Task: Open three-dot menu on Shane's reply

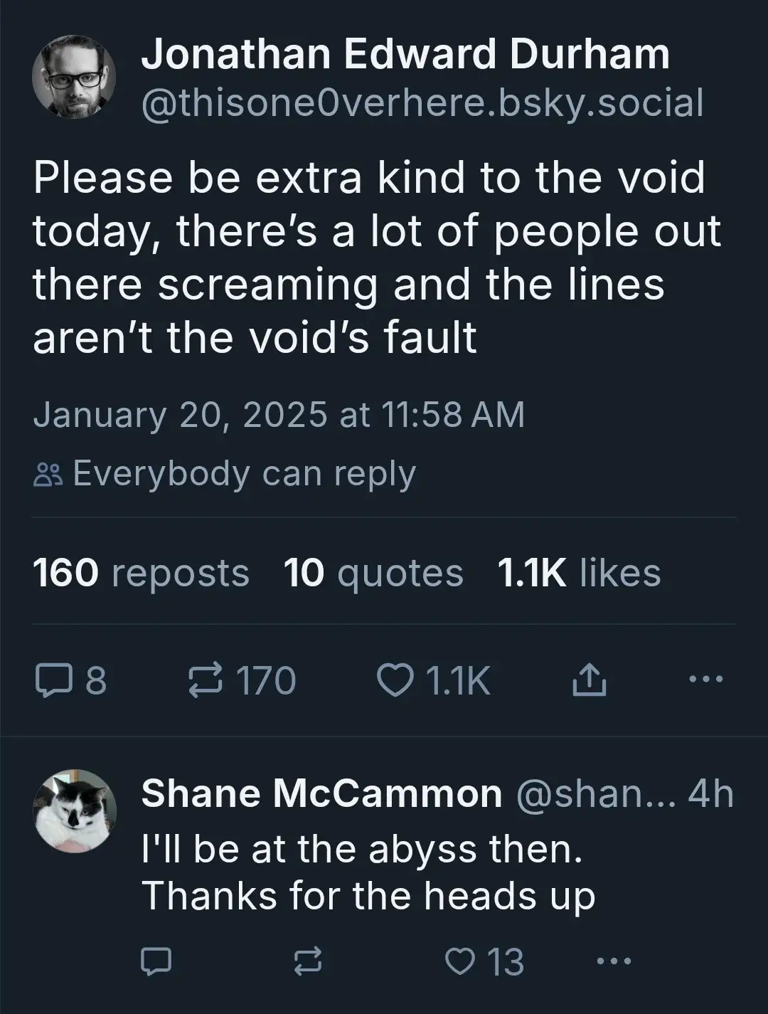Action: click(614, 962)
